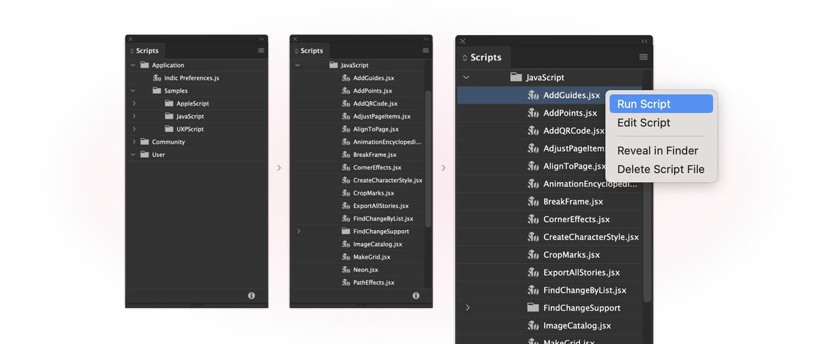Click PathEffects.jsx script icon in small JavaScript list panel
The height and width of the screenshot is (344, 814).
346,283
